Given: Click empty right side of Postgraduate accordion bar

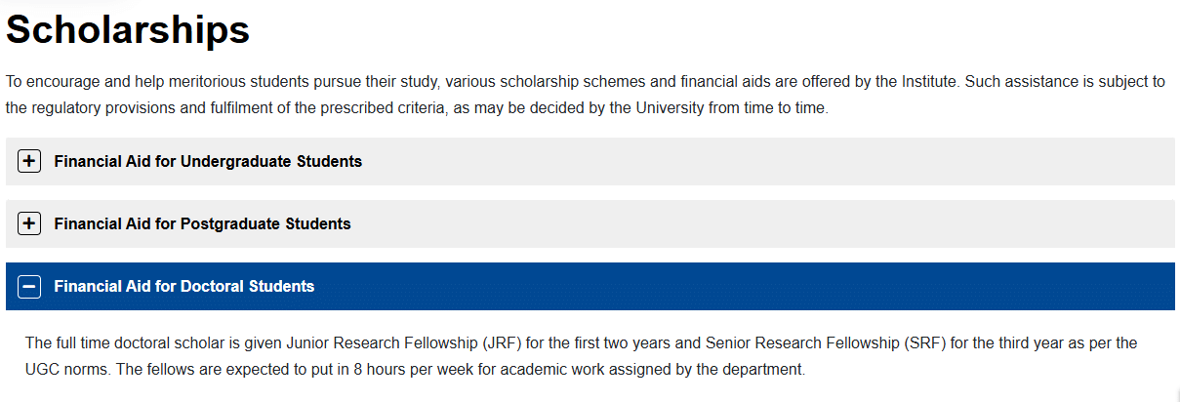Looking at the screenshot, I should (x=878, y=223).
